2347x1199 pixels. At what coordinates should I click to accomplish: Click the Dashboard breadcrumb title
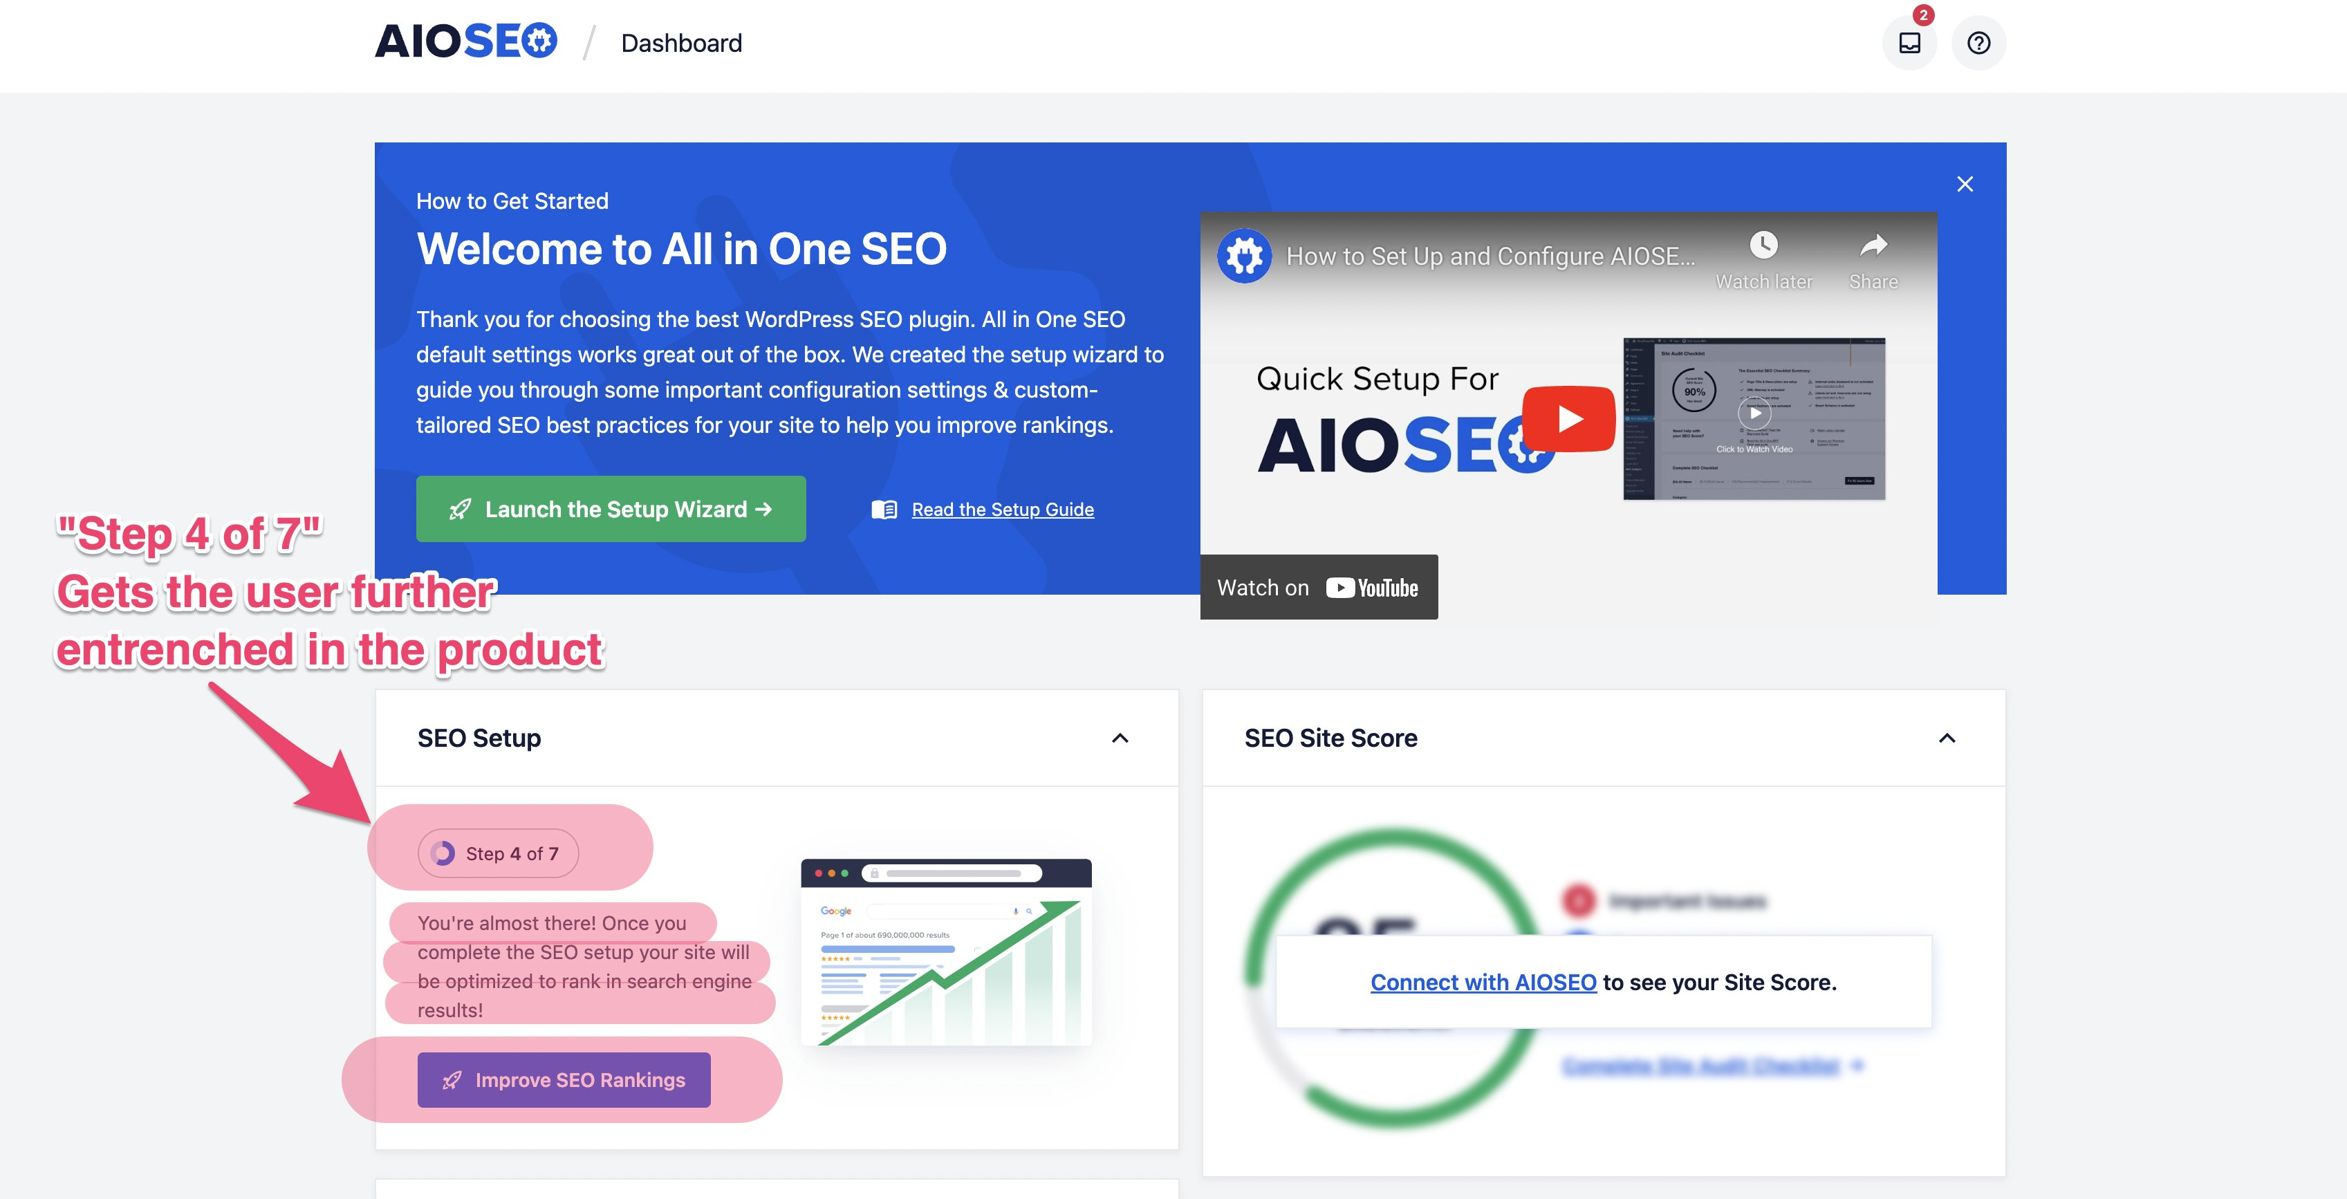pyautogui.click(x=680, y=44)
